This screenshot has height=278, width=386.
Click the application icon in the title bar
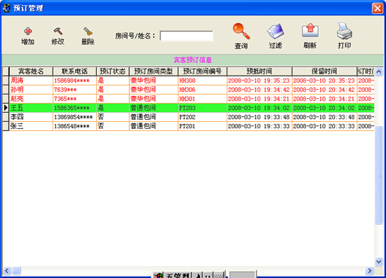(6, 8)
